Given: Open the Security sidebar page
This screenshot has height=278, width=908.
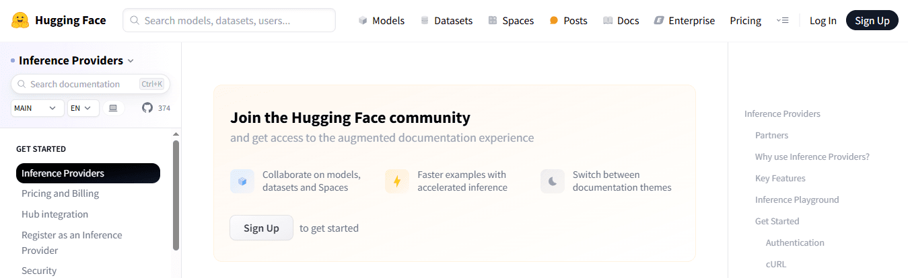Looking at the screenshot, I should [39, 271].
